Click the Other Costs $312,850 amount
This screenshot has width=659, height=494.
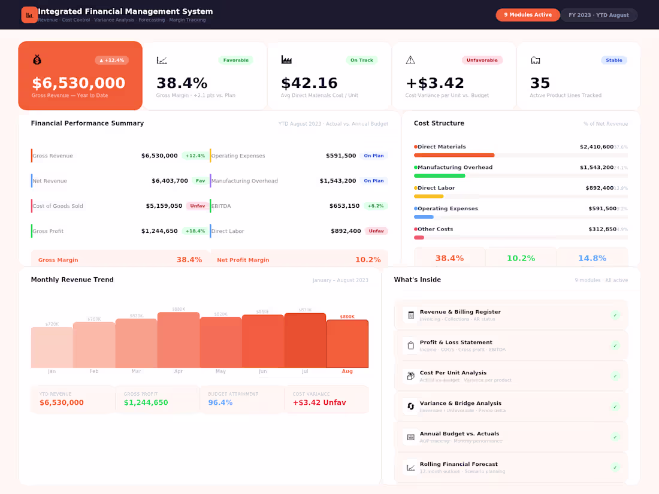click(x=602, y=229)
